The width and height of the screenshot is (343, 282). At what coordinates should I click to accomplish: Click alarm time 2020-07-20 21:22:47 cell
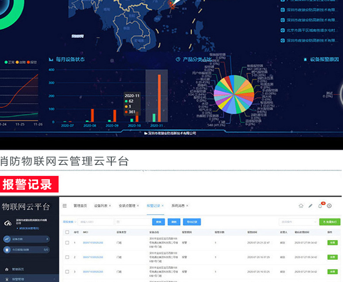[x=258, y=243]
